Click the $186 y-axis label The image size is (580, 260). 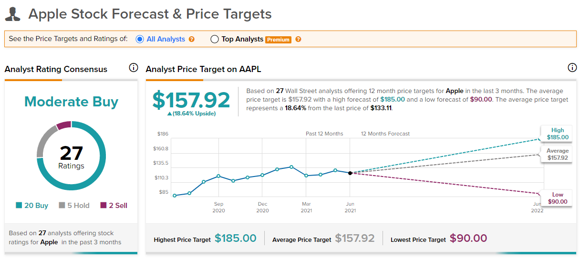point(163,134)
